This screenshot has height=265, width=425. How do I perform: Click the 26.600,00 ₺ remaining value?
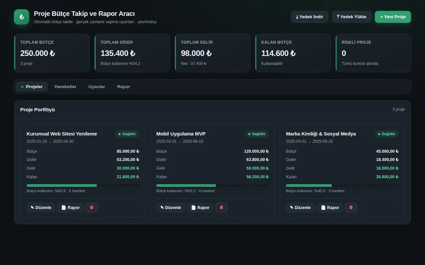point(387,177)
